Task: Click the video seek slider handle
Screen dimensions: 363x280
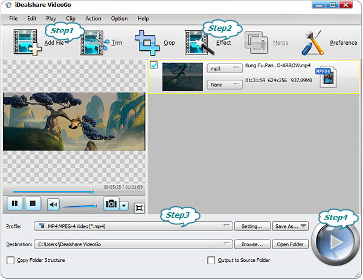Action: (92, 192)
